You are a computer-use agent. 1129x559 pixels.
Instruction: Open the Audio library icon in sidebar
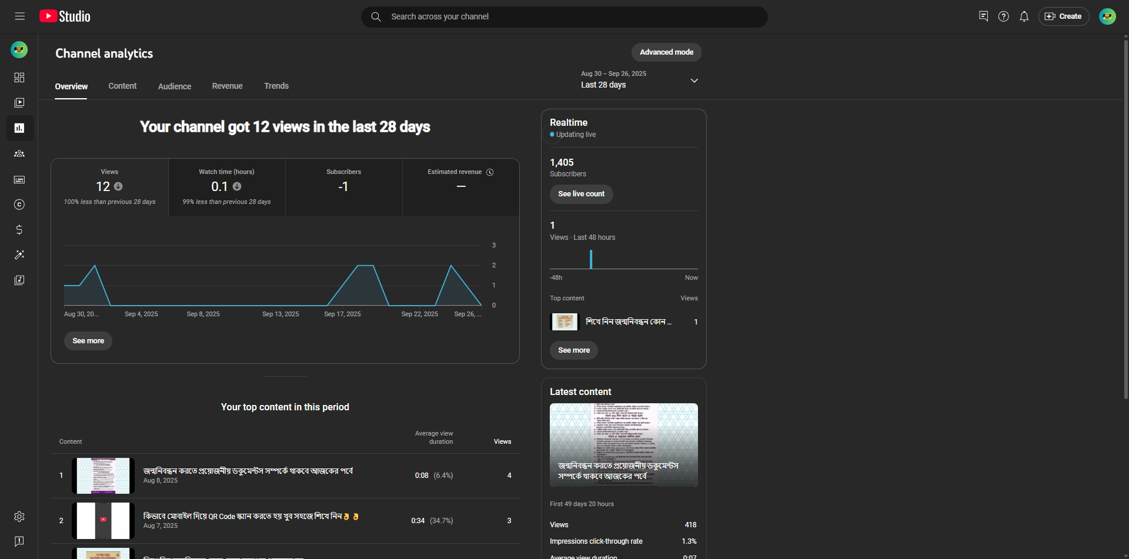coord(19,280)
